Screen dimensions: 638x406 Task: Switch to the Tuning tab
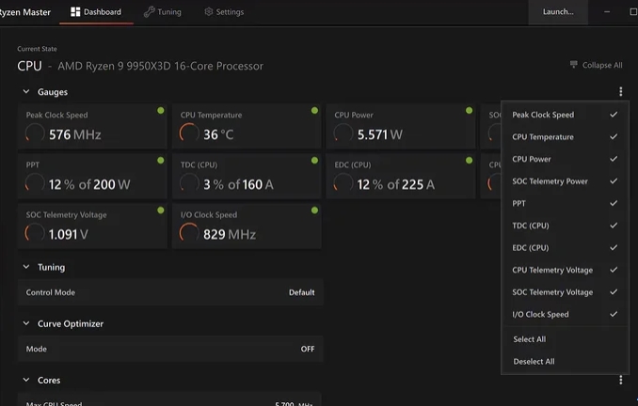[x=163, y=12]
